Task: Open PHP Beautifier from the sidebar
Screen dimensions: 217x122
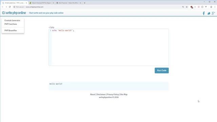Action: [11, 30]
